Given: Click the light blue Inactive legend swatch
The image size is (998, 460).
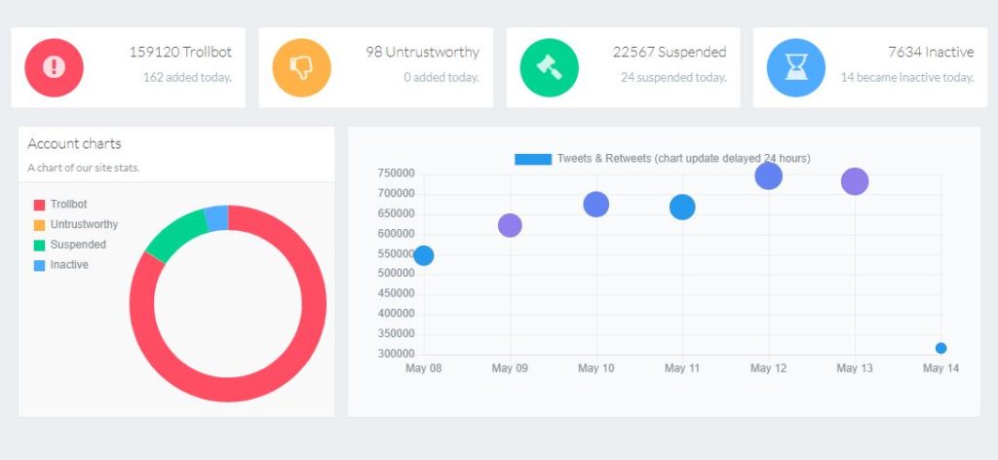Looking at the screenshot, I should tap(39, 265).
